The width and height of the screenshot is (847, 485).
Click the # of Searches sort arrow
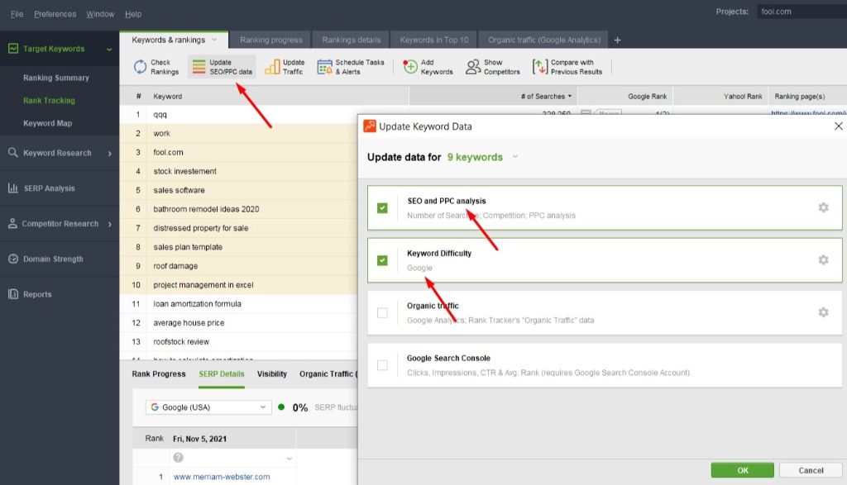pyautogui.click(x=570, y=97)
